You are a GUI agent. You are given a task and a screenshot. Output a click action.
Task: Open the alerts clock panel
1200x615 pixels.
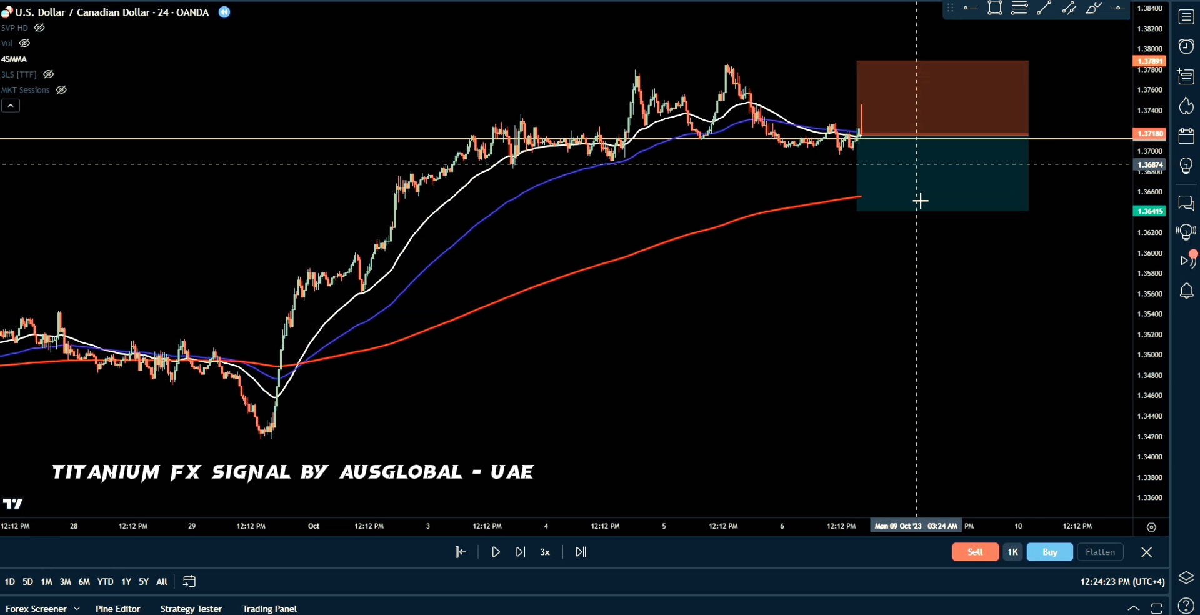(1186, 46)
